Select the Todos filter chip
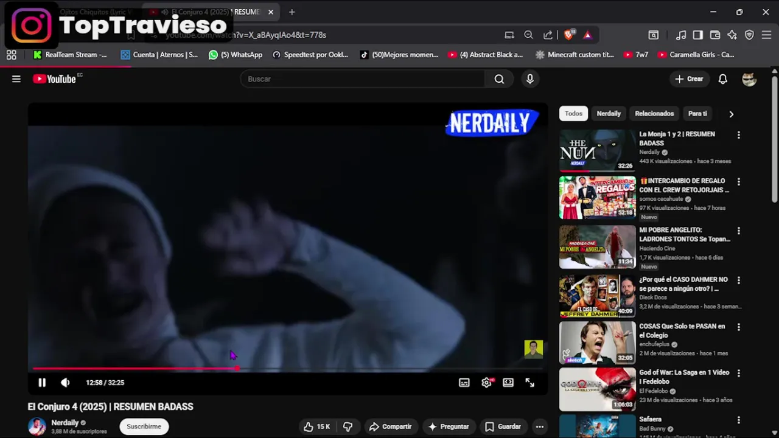779x438 pixels. coord(573,114)
